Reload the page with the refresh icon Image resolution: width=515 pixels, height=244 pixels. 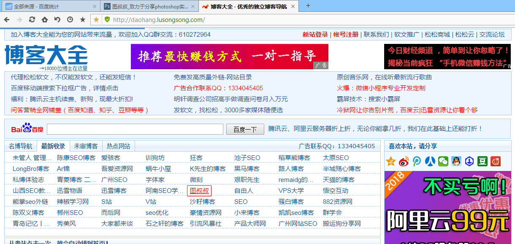click(32, 19)
